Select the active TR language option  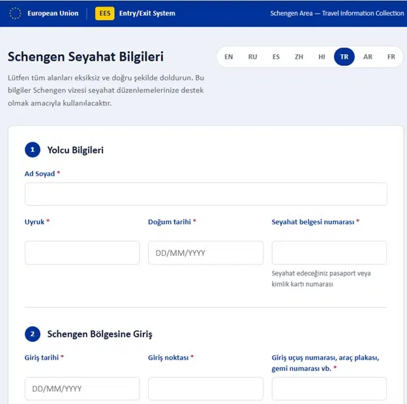[x=344, y=57]
